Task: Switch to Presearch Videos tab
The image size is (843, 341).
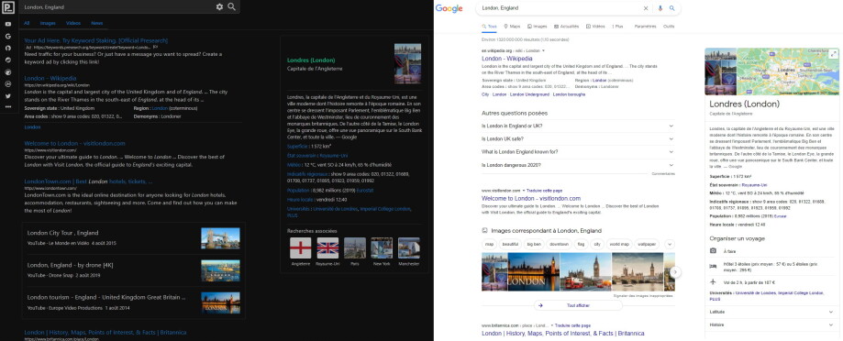Action: 73,23
